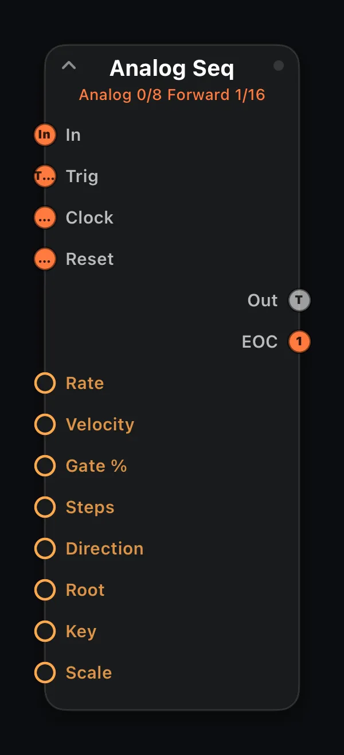
Task: Click the EOC output port
Action: coord(299,342)
